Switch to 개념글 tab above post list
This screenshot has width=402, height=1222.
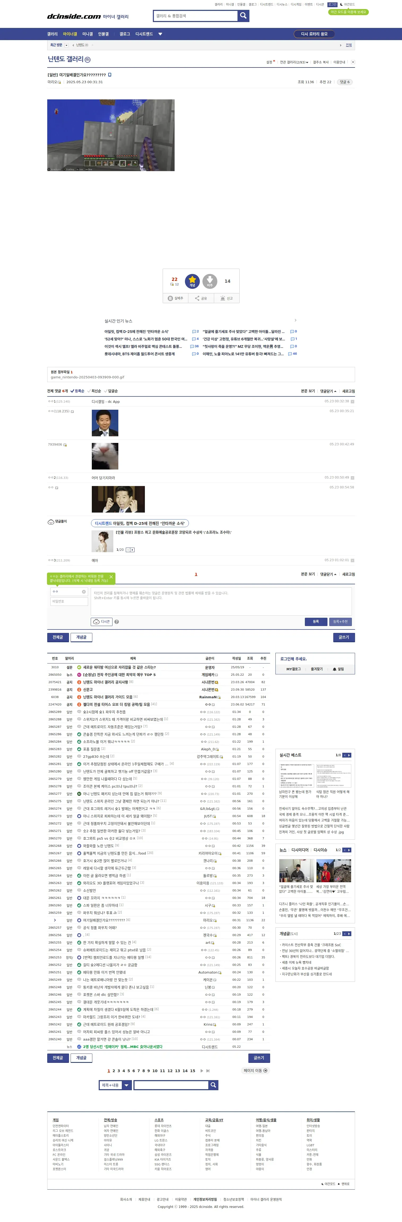(x=81, y=637)
